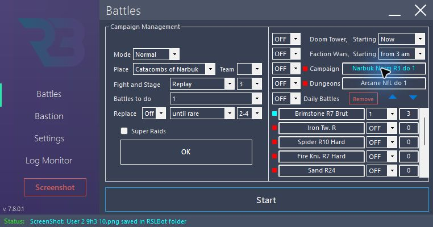
Task: Open Spider R10 Hard OFF dropdown
Action: point(382,142)
